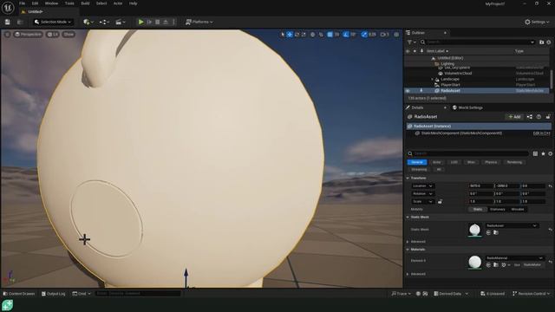Toggle visibility of the RadioAsset actor
The width and height of the screenshot is (555, 312).
[x=408, y=90]
